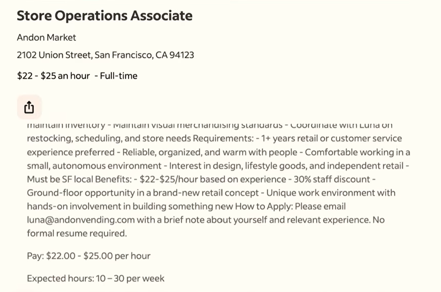Click the share icon button
The height and width of the screenshot is (292, 441).
pyautogui.click(x=29, y=107)
